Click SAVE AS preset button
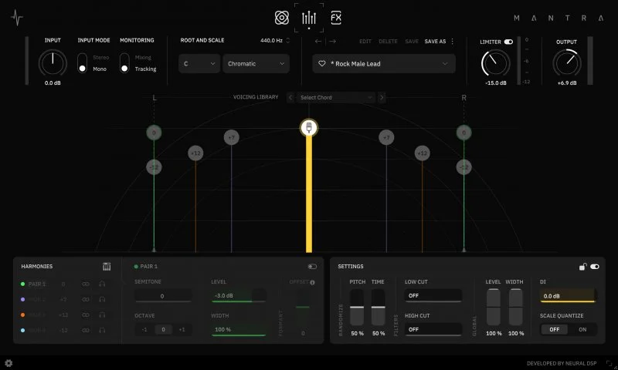Viewport: 618px width, 370px height. (435, 42)
